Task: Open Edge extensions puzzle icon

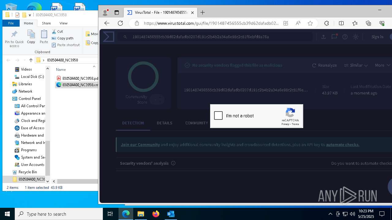Action: 326,23
